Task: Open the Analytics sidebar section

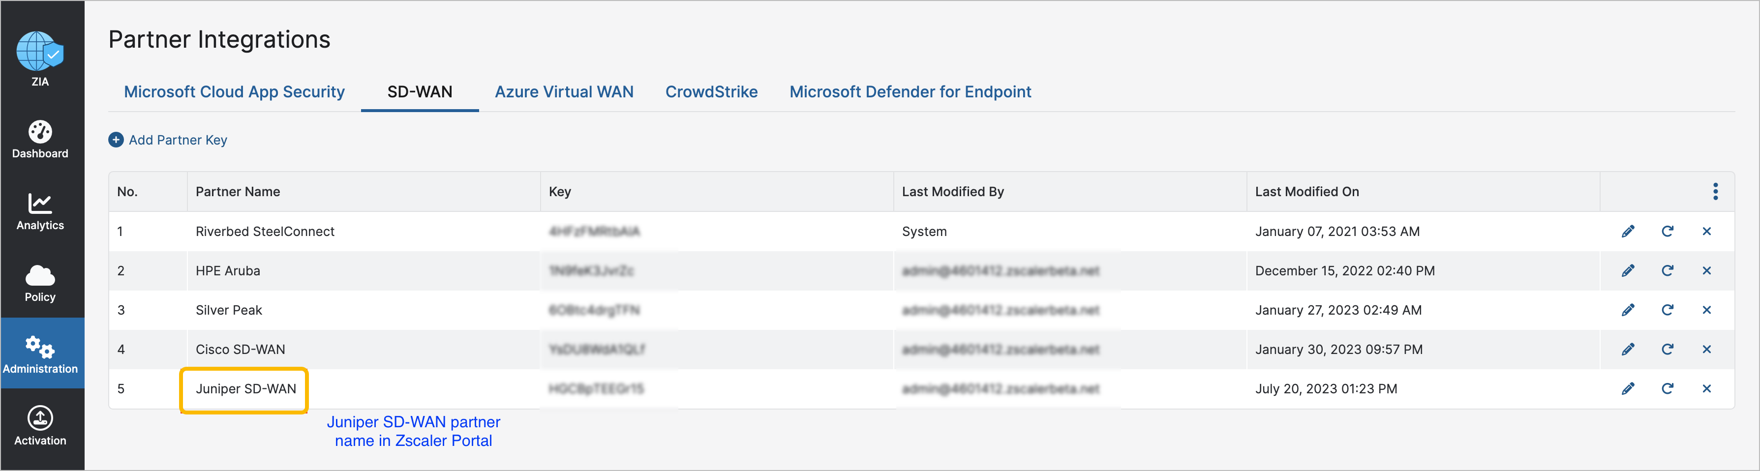Action: coord(40,211)
